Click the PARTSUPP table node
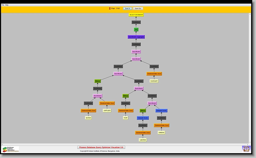The height and width of the screenshot is (158, 256). coord(154,81)
